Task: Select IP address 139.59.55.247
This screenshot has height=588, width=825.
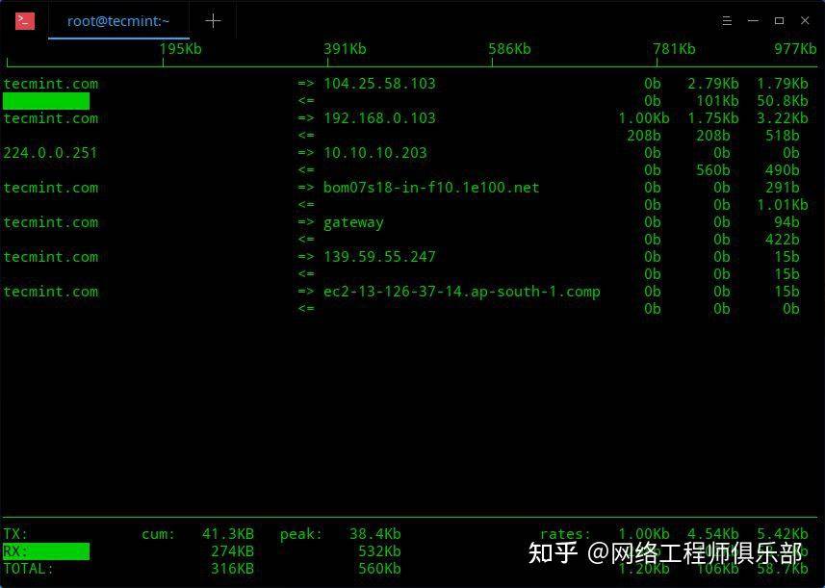Action: point(379,257)
